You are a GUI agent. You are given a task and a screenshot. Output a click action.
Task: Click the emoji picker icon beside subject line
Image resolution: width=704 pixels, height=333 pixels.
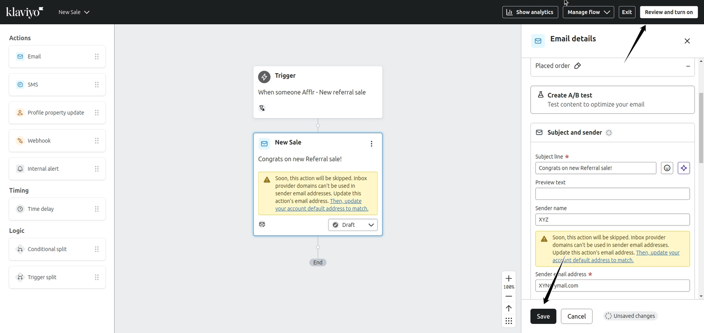tap(667, 168)
